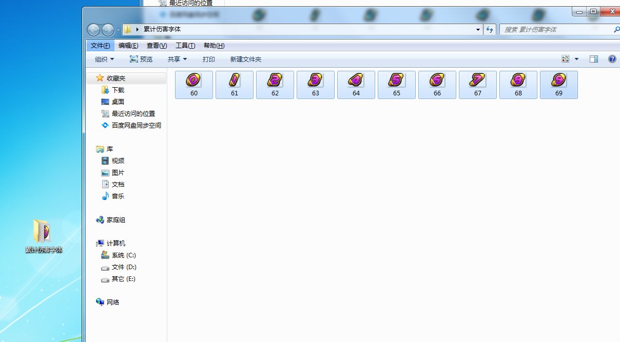
Task: Click the 预览 button
Action: pyautogui.click(x=141, y=59)
